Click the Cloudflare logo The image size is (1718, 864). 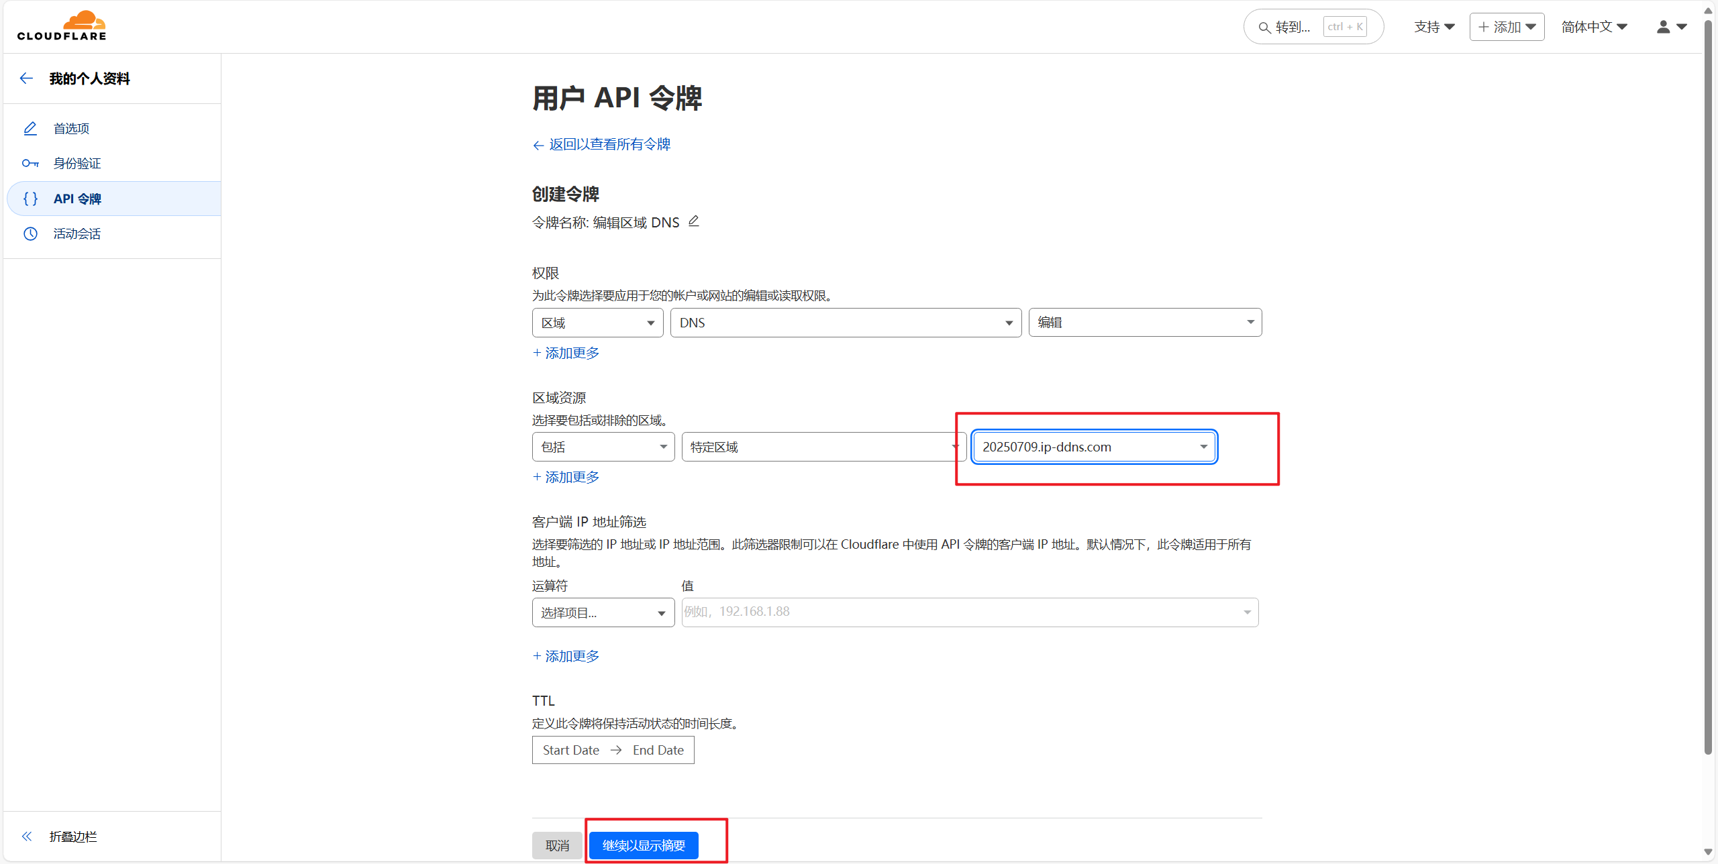pyautogui.click(x=62, y=26)
